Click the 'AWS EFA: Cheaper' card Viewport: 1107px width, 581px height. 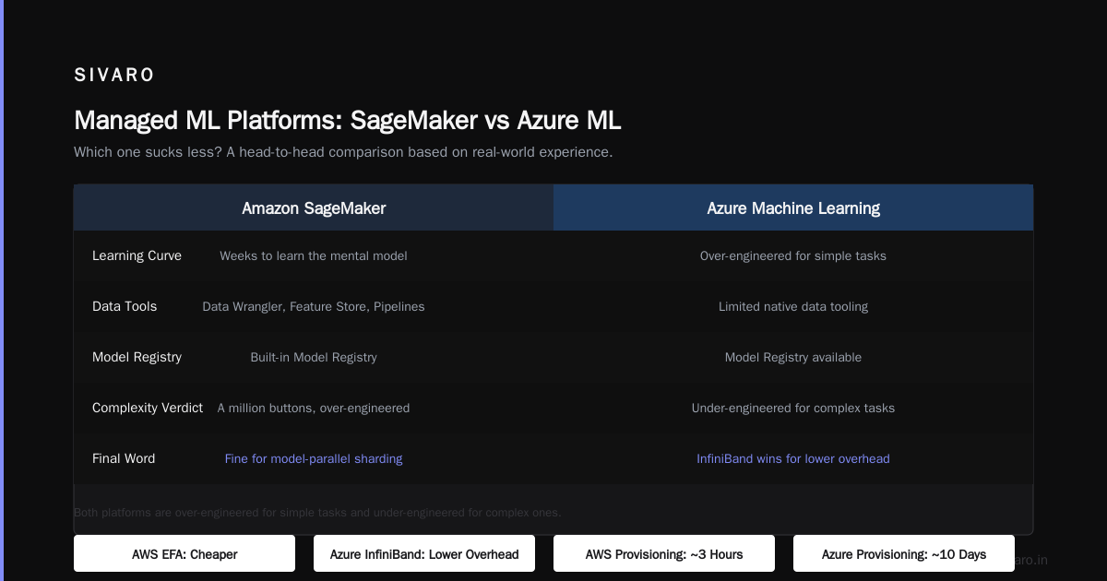[184, 554]
